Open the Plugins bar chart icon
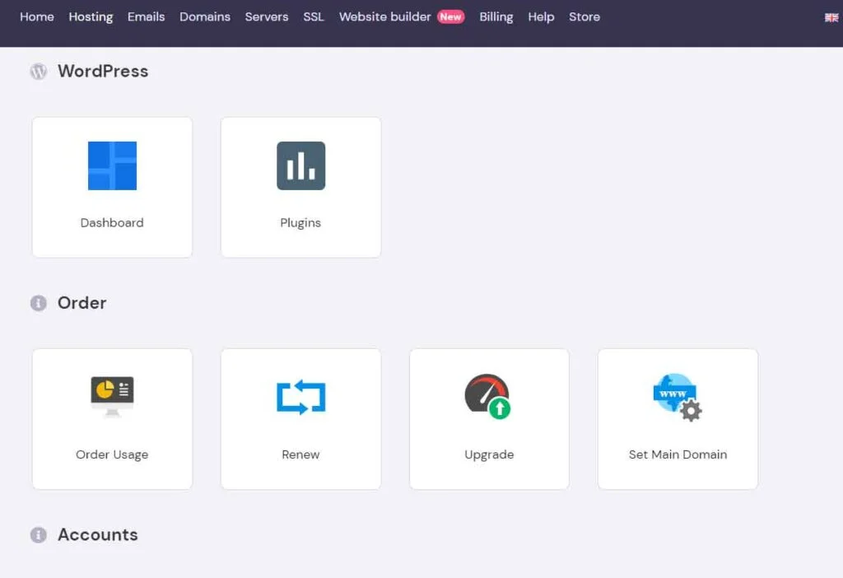 click(x=300, y=165)
